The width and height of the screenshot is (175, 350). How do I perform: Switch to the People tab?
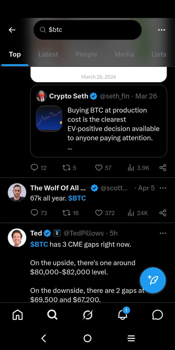[x=86, y=54]
